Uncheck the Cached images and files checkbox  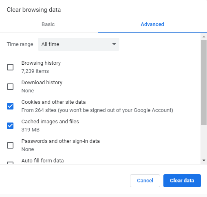[10, 126]
